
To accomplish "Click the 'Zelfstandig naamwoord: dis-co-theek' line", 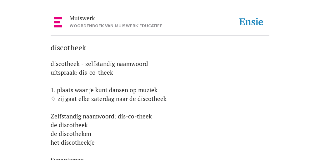I will (101, 116).
